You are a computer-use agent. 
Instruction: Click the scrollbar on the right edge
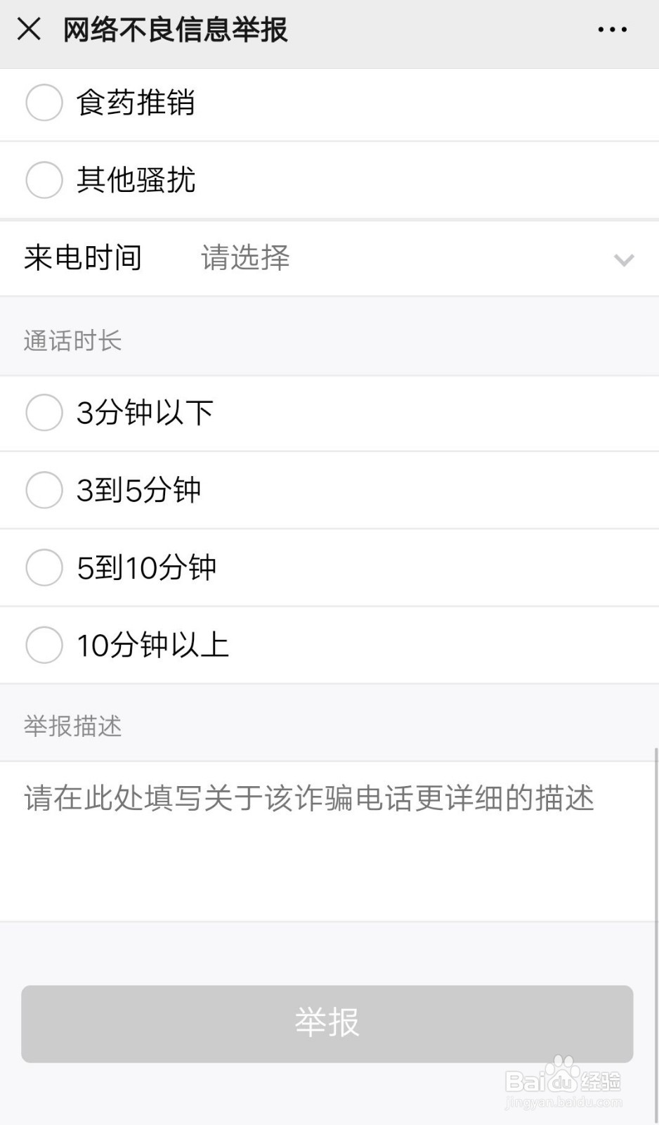(x=656, y=935)
